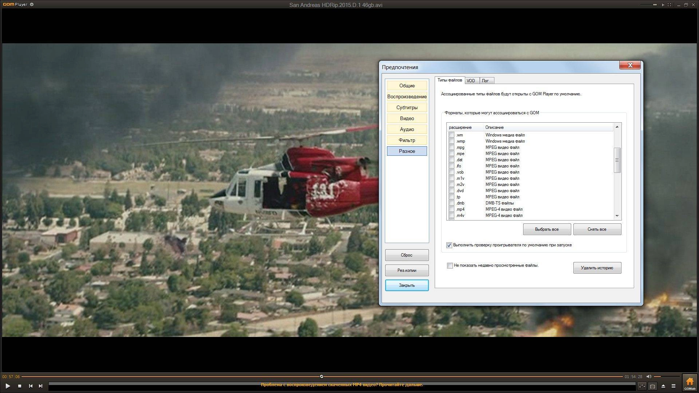Click the eject (open file) icon

[x=663, y=386]
